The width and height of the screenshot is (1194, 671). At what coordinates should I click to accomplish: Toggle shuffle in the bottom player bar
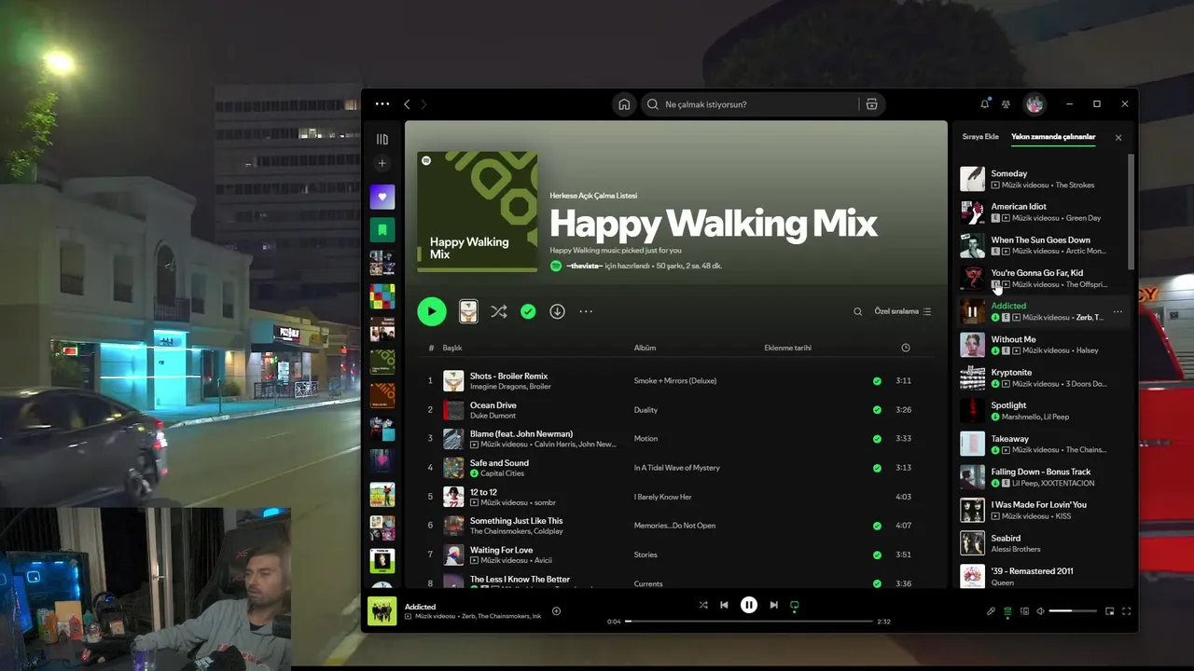(703, 605)
